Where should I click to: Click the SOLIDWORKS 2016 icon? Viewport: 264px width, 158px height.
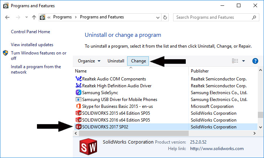[79, 120]
